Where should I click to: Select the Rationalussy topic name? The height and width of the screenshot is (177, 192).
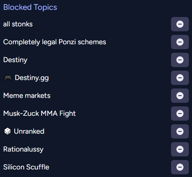coord(23,149)
